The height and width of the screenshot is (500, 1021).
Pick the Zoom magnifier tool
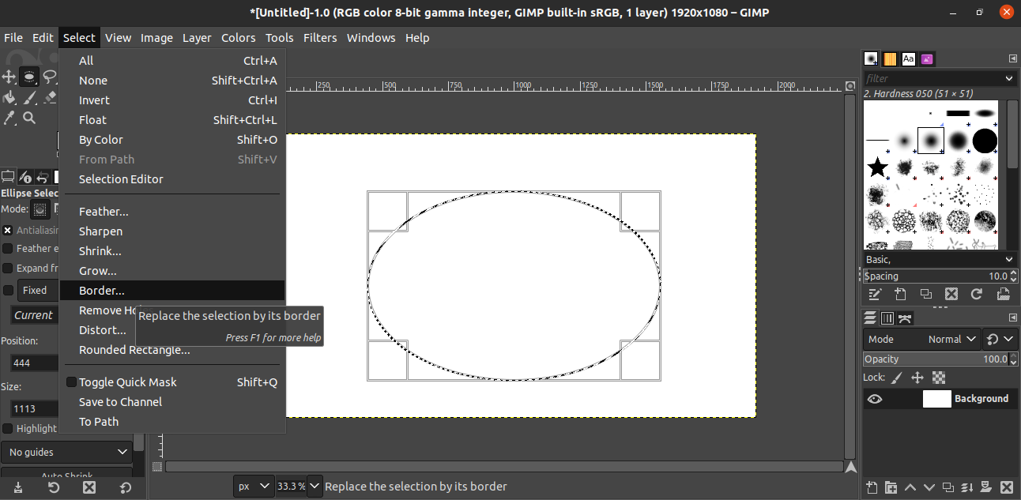point(29,118)
